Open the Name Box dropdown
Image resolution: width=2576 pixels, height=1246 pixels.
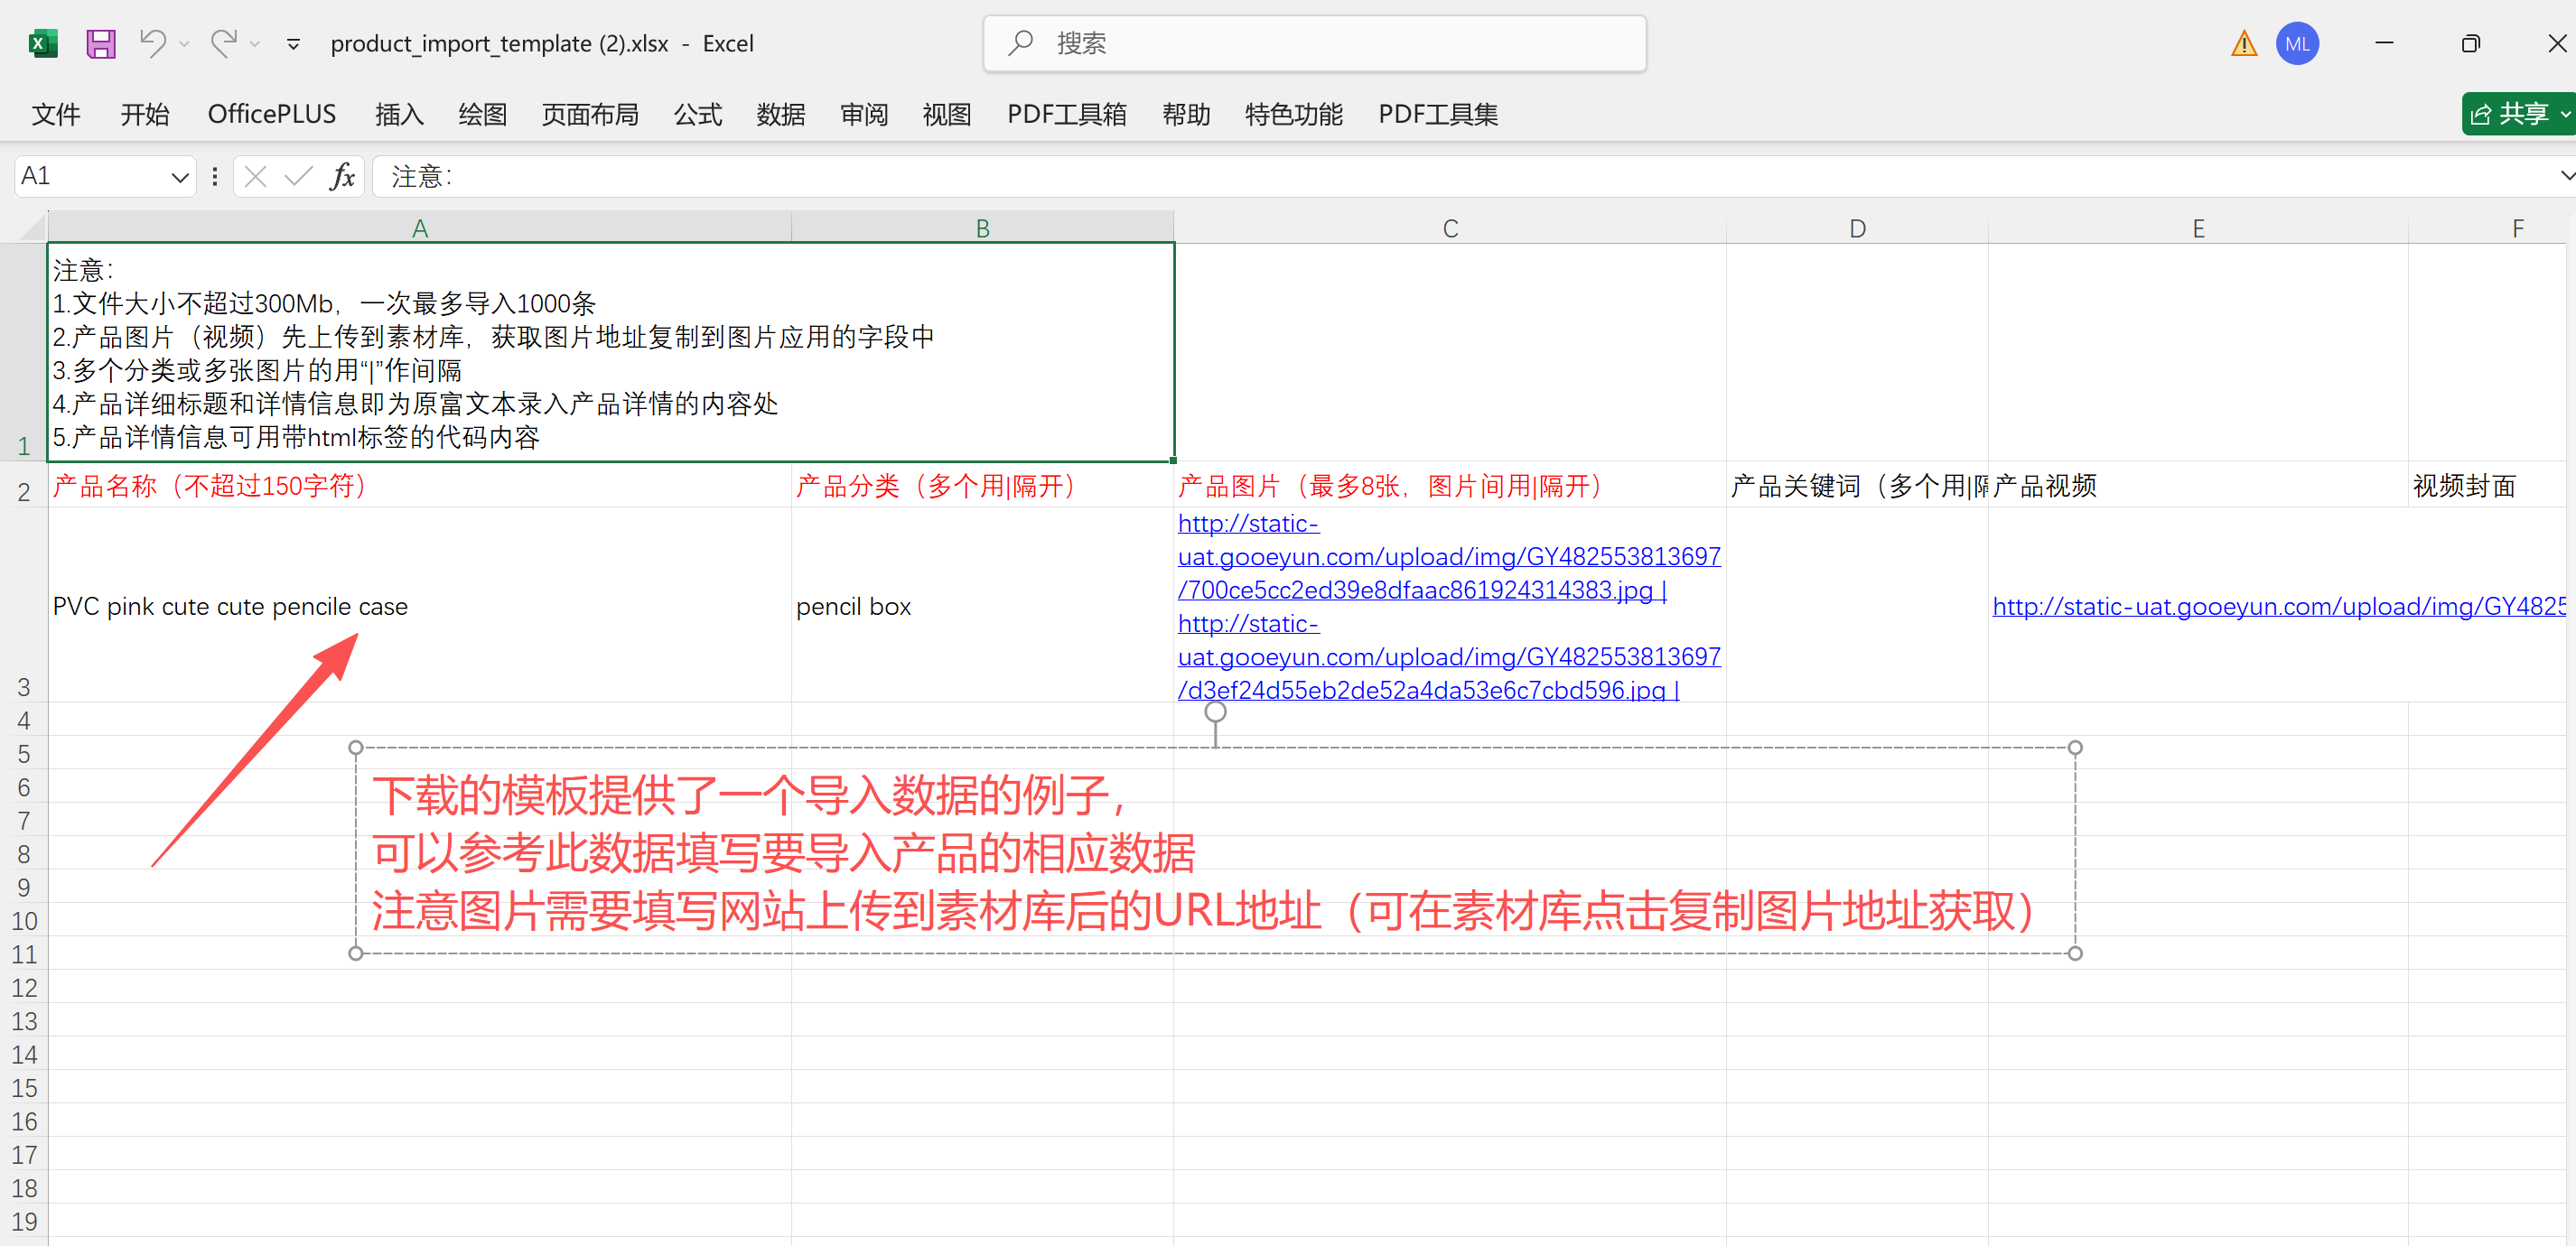[180, 176]
